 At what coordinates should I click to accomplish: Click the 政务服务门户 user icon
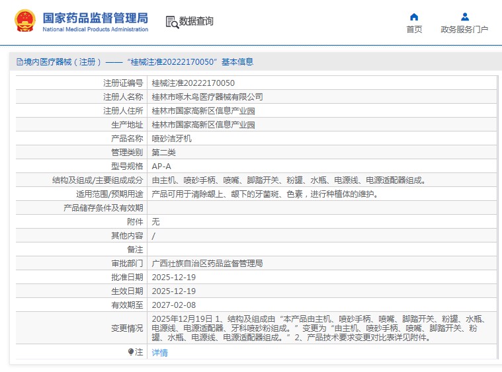click(x=465, y=17)
